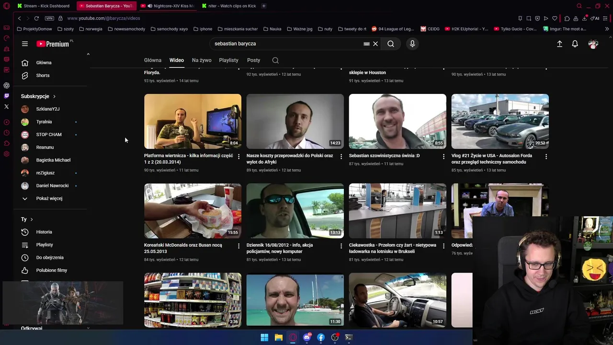Click the address bar URL
The height and width of the screenshot is (345, 613).
coord(103,18)
